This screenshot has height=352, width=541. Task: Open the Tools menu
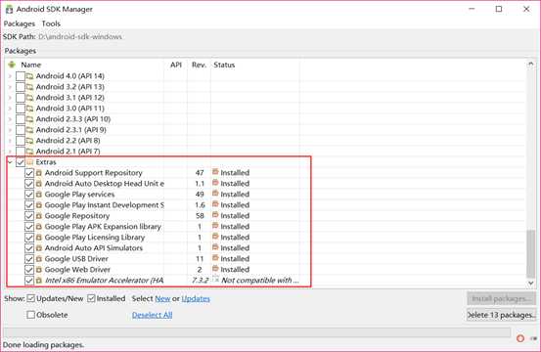(51, 23)
